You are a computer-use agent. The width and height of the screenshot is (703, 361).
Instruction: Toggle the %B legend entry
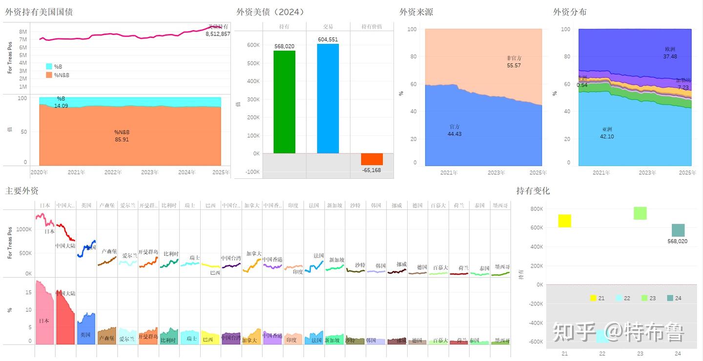pos(52,66)
